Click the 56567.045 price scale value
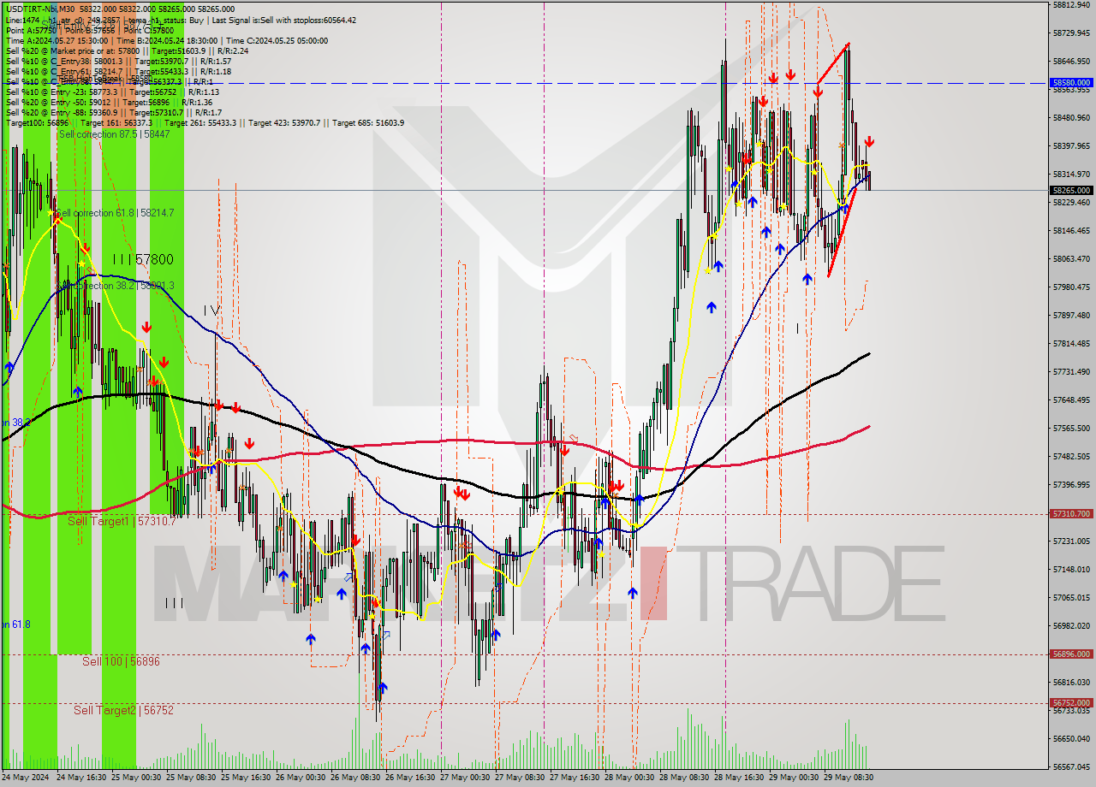This screenshot has height=787, width=1096. click(x=1071, y=766)
